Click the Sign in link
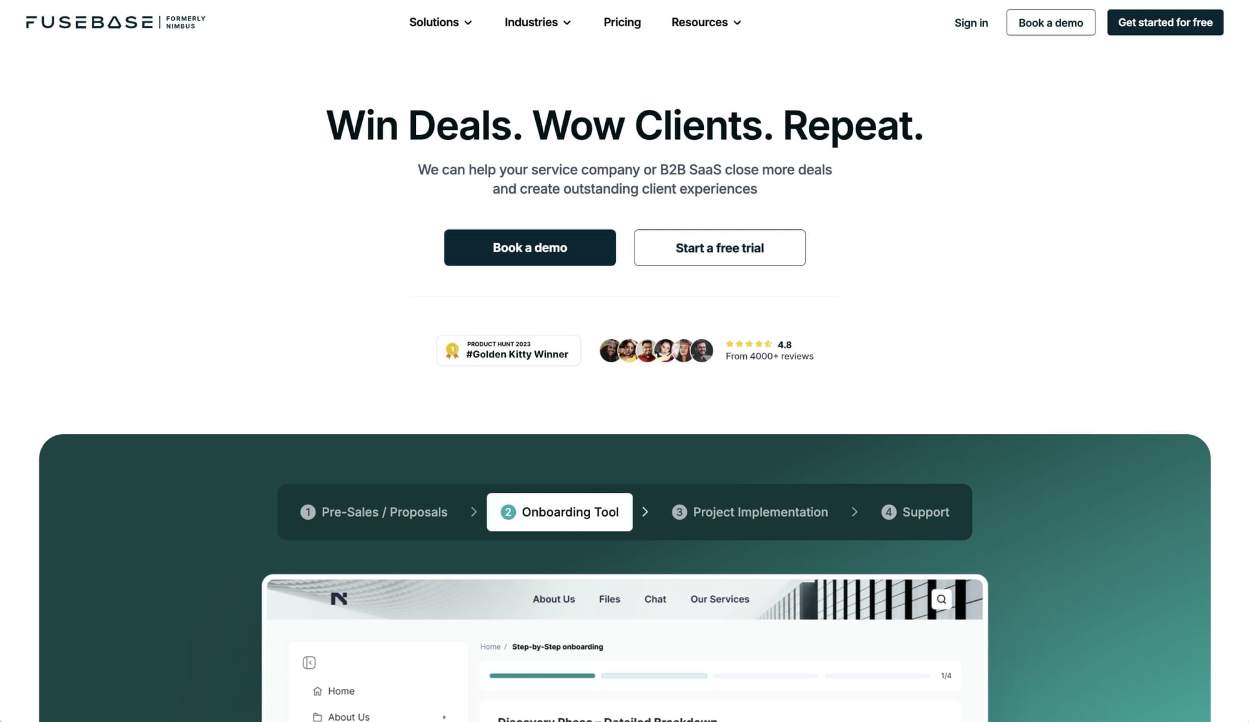Image resolution: width=1249 pixels, height=722 pixels. 972,21
